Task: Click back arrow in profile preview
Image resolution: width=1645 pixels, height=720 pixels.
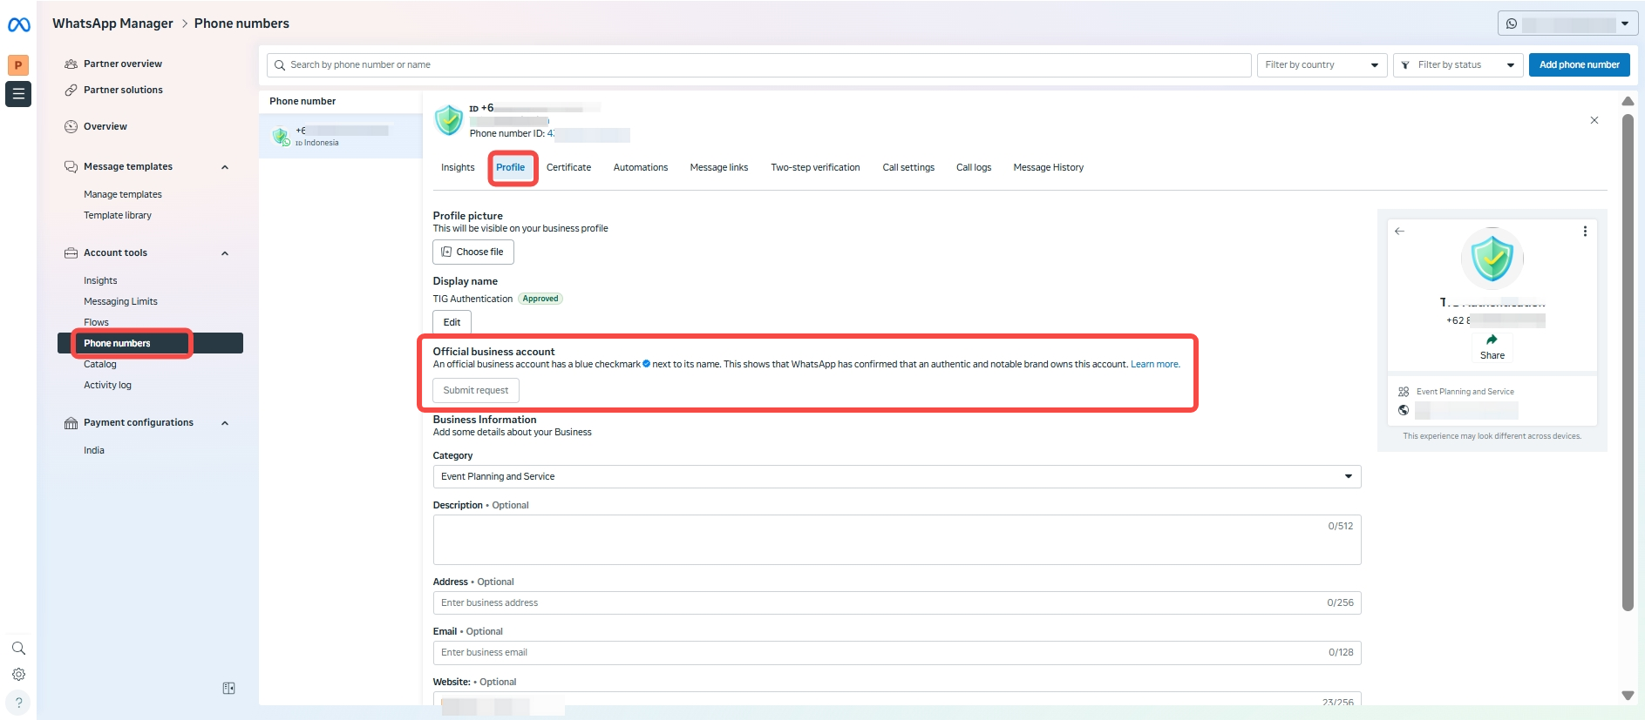Action: tap(1399, 232)
